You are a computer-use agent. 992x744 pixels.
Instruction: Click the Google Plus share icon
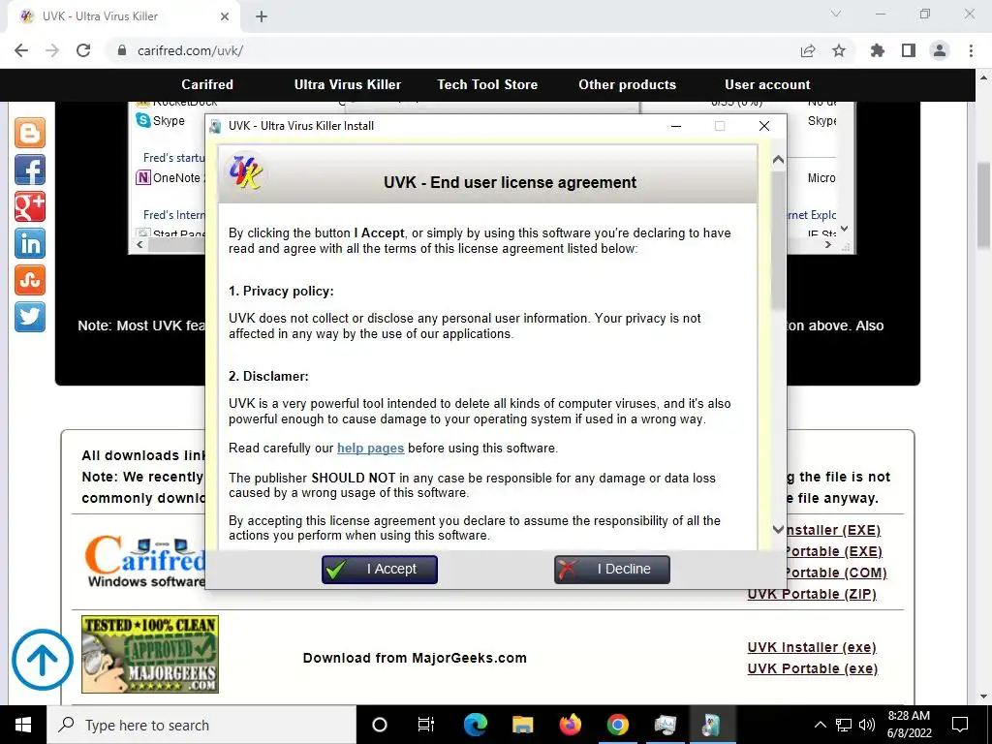click(x=30, y=206)
